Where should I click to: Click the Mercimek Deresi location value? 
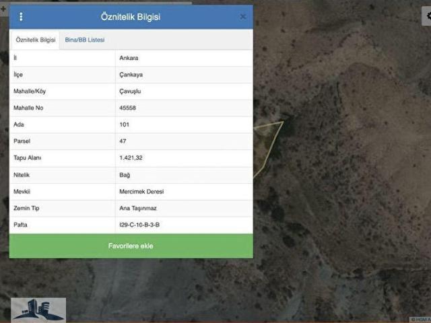[141, 192]
